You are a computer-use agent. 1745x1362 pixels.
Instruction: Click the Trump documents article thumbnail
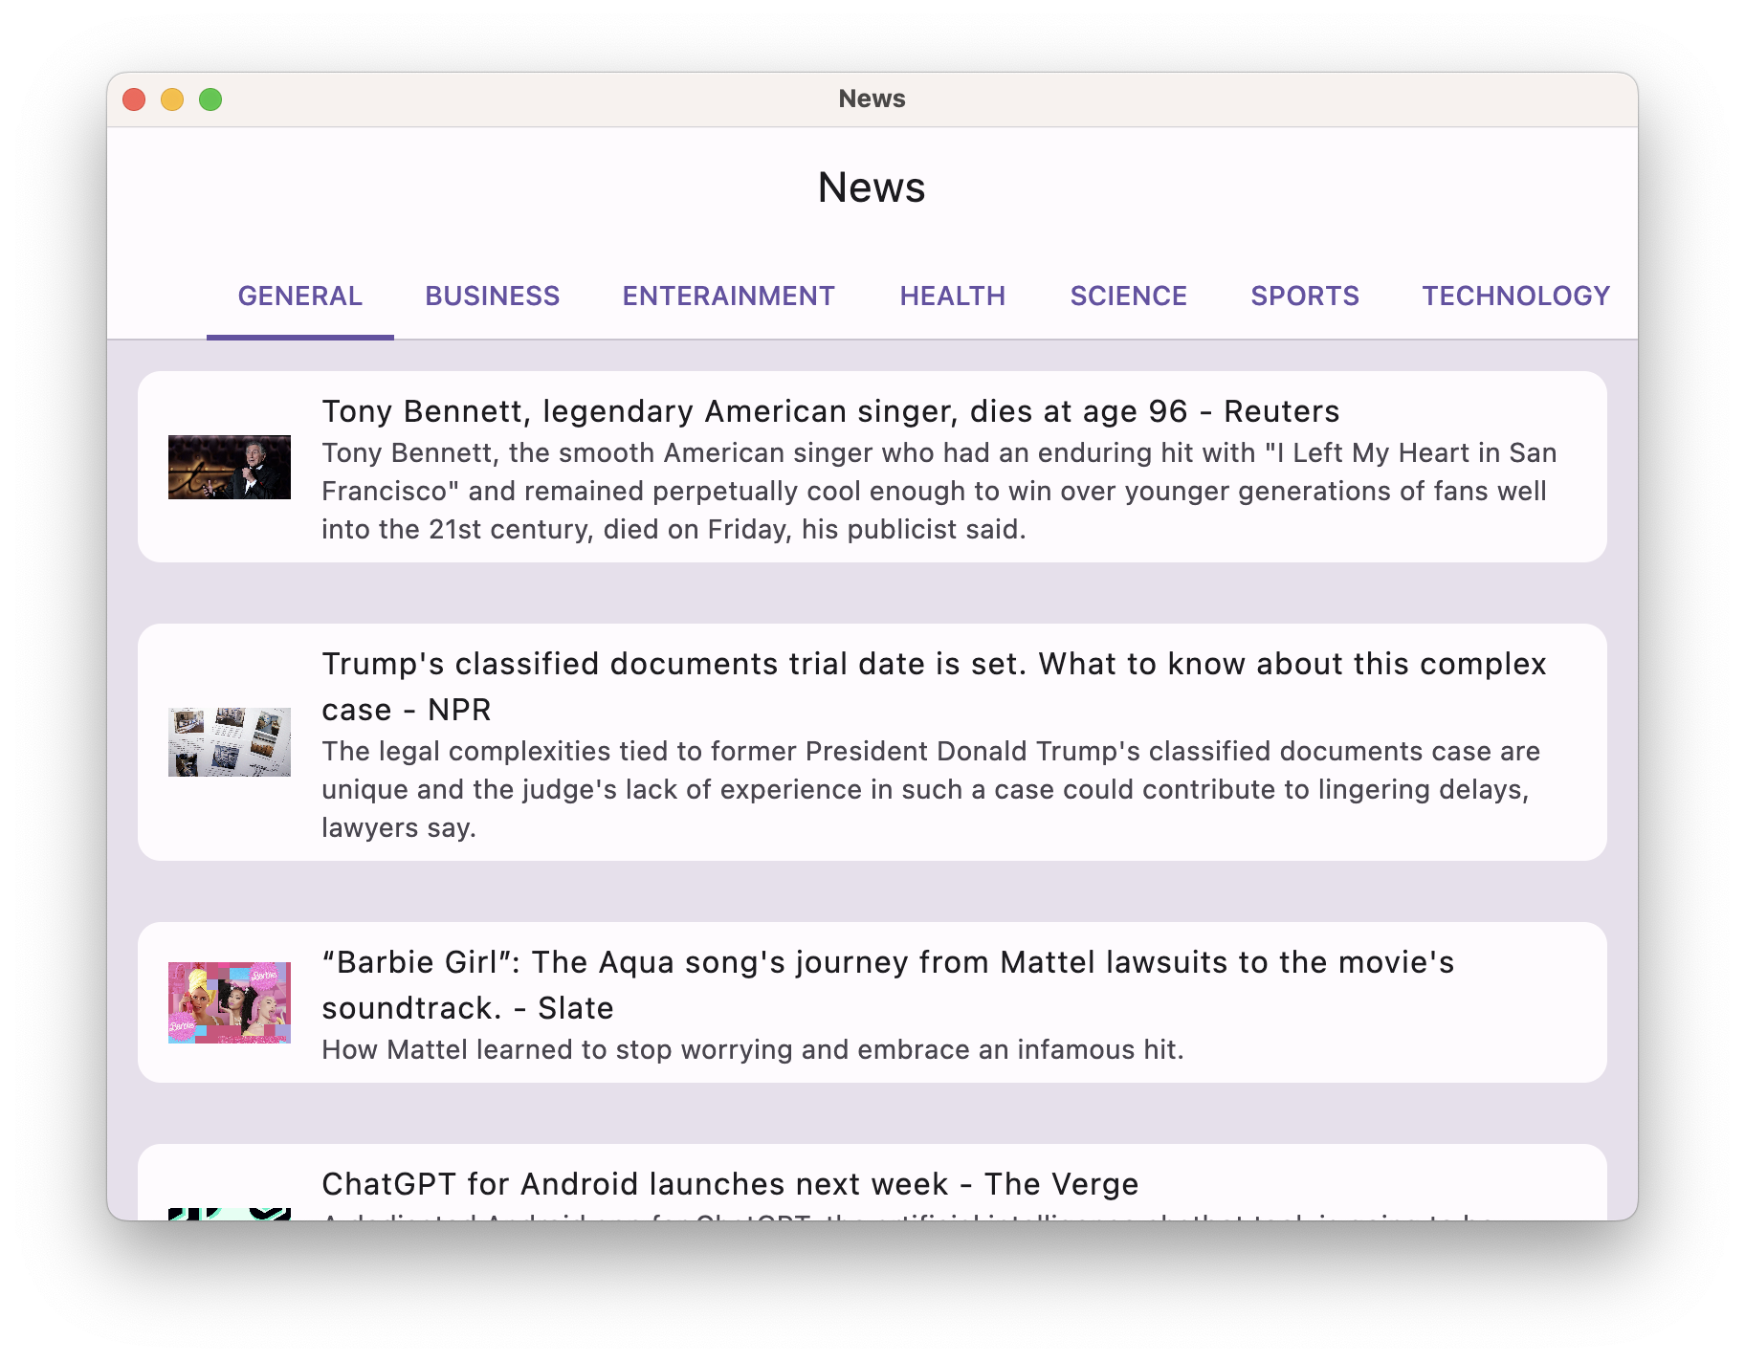click(230, 742)
